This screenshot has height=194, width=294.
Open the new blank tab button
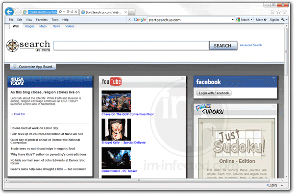point(132,12)
